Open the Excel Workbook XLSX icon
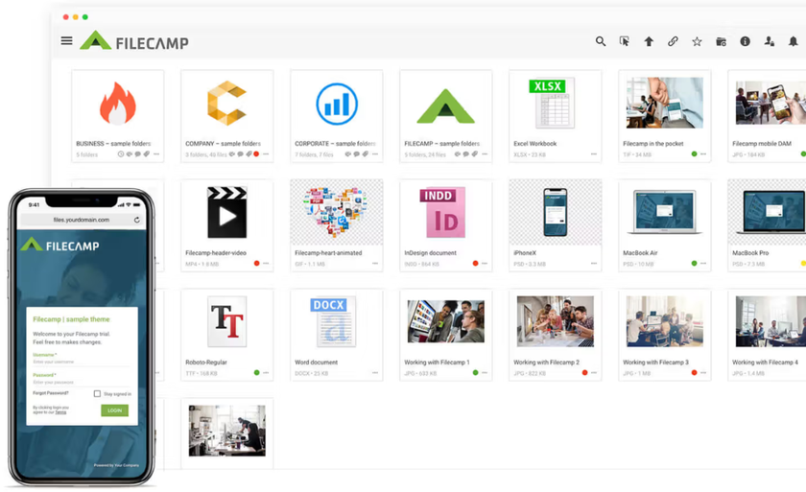The height and width of the screenshot is (492, 806). [x=552, y=103]
